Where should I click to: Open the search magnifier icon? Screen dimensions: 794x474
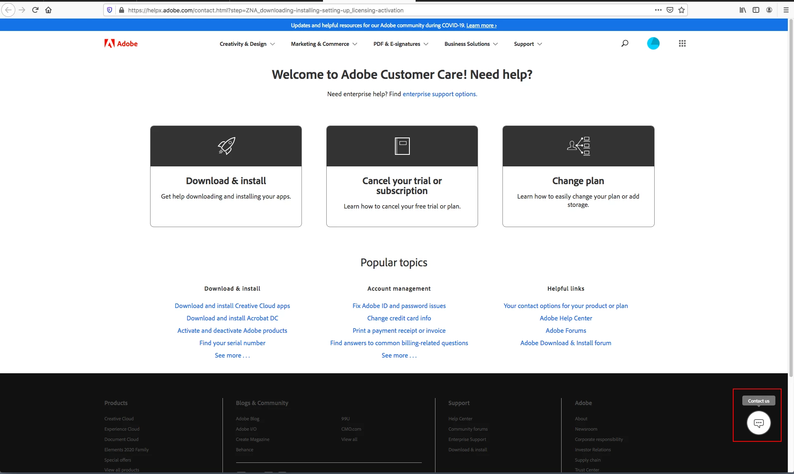tap(624, 43)
